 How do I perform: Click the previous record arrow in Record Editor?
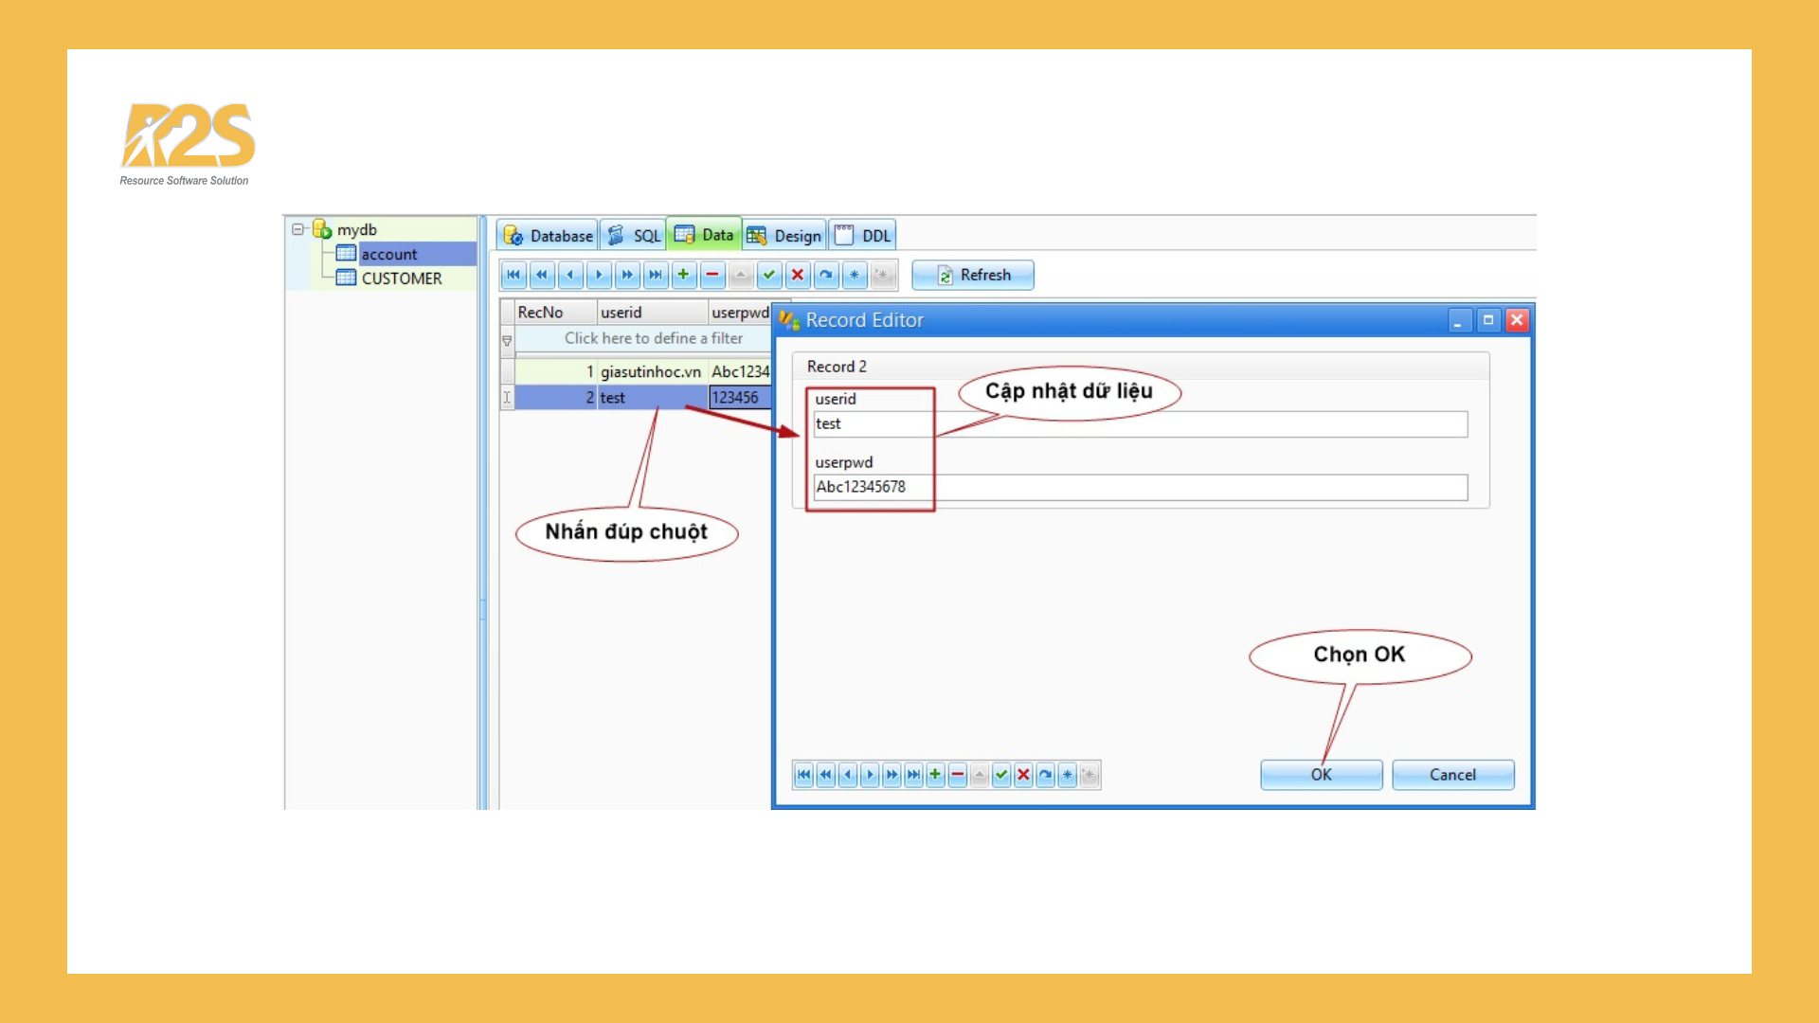click(x=847, y=775)
